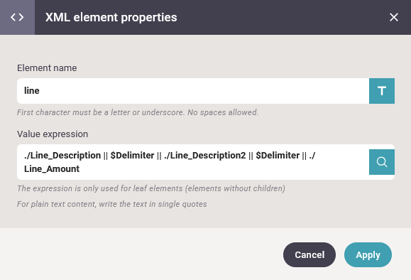Click the "XML element properties" dialog title
The width and height of the screenshot is (411, 280).
(x=111, y=17)
